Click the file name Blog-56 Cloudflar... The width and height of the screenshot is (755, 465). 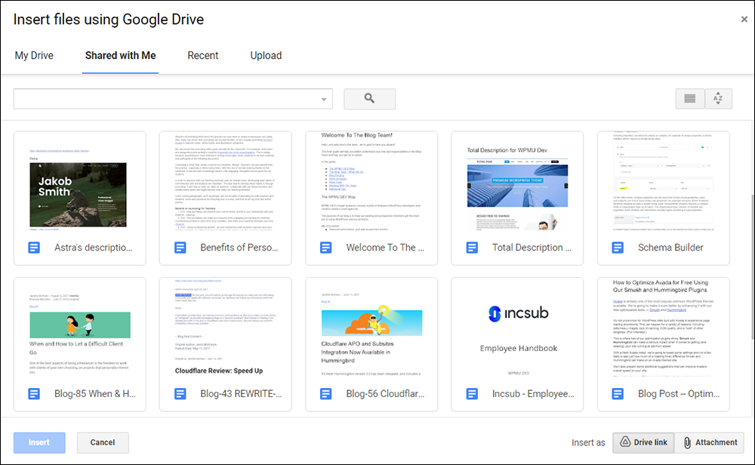pos(385,394)
